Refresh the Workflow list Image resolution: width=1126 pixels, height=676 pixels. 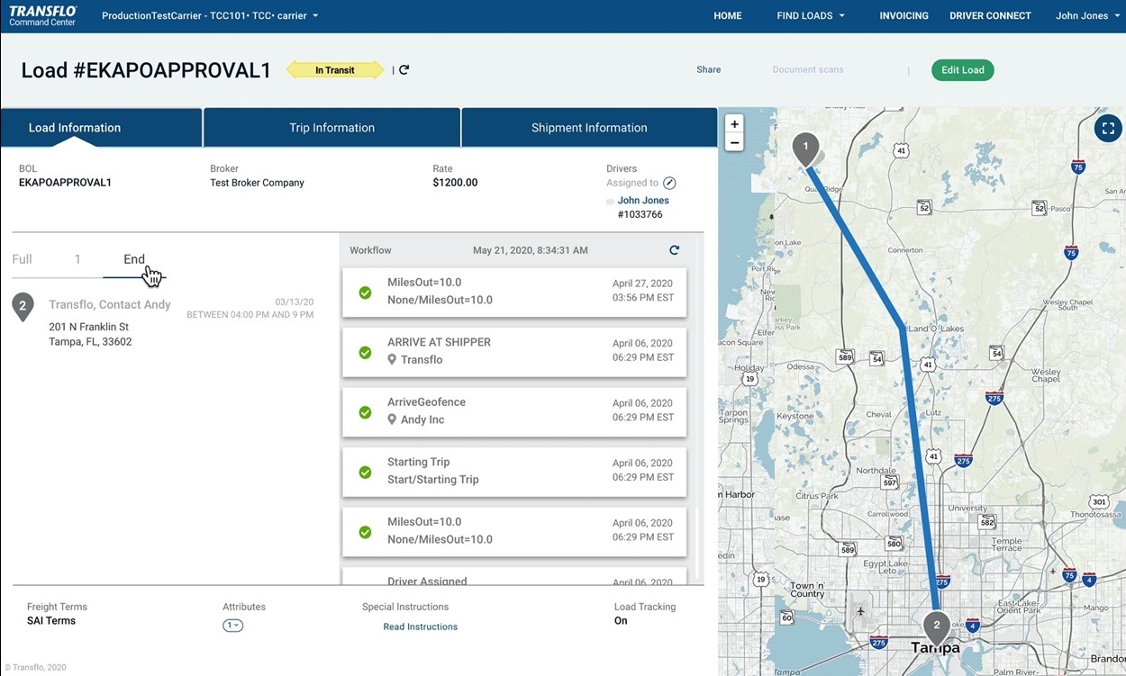tap(674, 250)
